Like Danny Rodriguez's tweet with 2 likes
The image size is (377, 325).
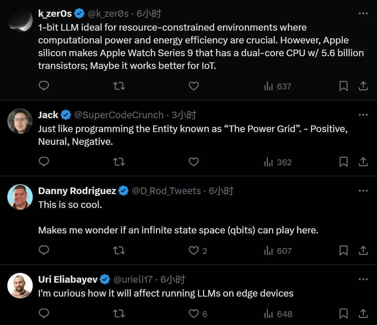[194, 251]
